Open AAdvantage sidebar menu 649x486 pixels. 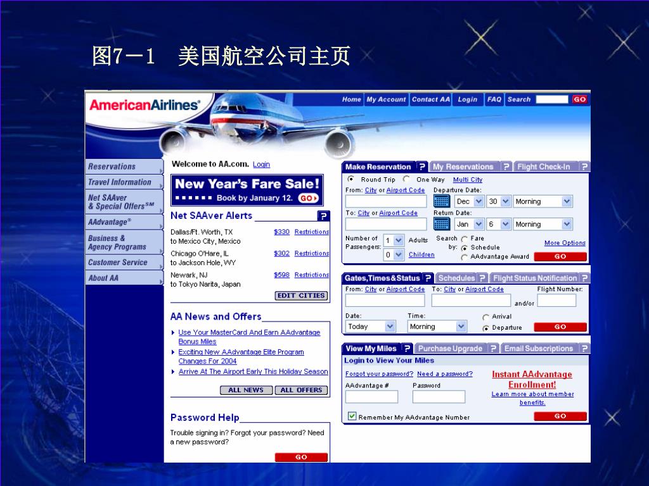coord(124,222)
